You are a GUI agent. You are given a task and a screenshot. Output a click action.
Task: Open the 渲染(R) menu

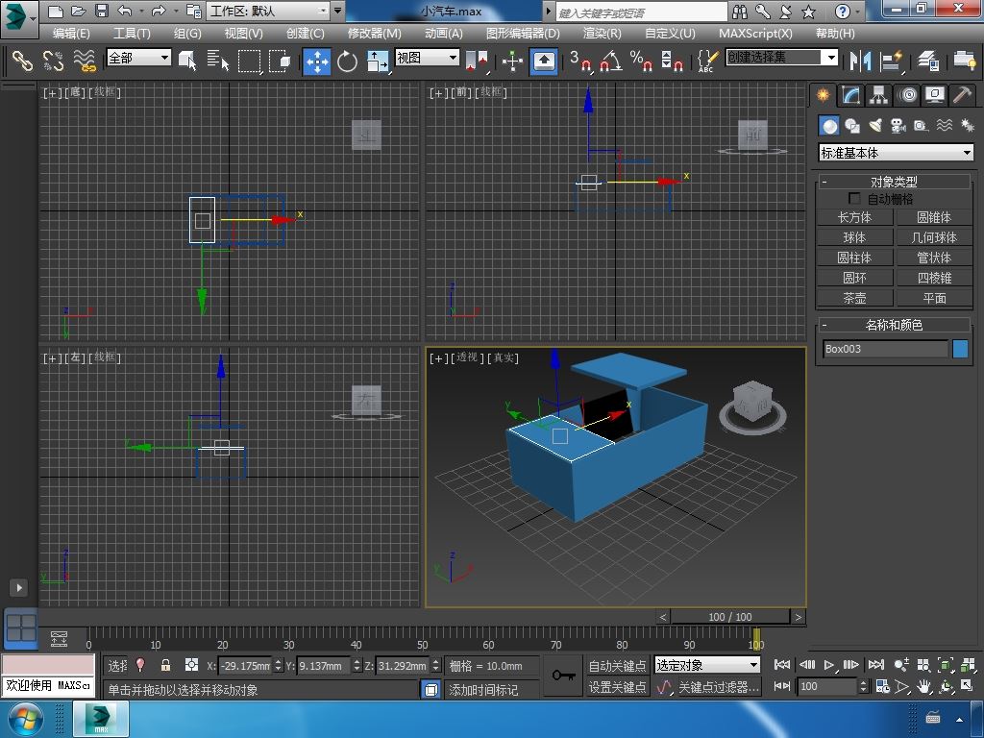(x=602, y=33)
